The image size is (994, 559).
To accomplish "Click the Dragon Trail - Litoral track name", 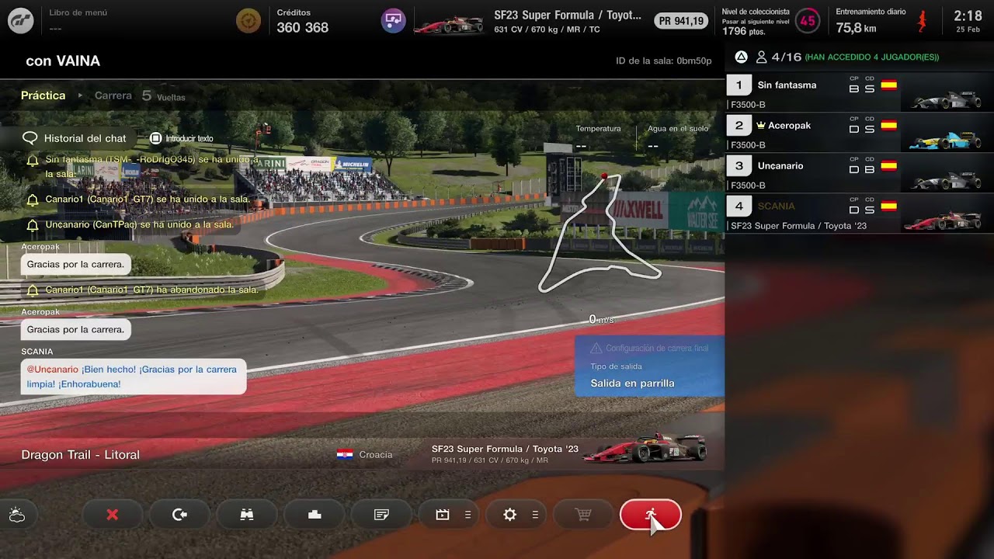I will point(81,455).
